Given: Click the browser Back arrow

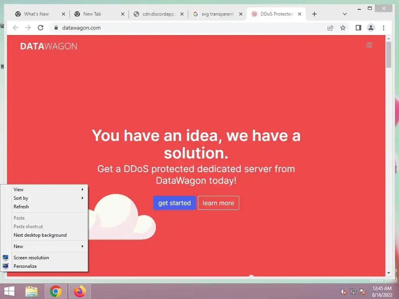Looking at the screenshot, I should coord(16,28).
